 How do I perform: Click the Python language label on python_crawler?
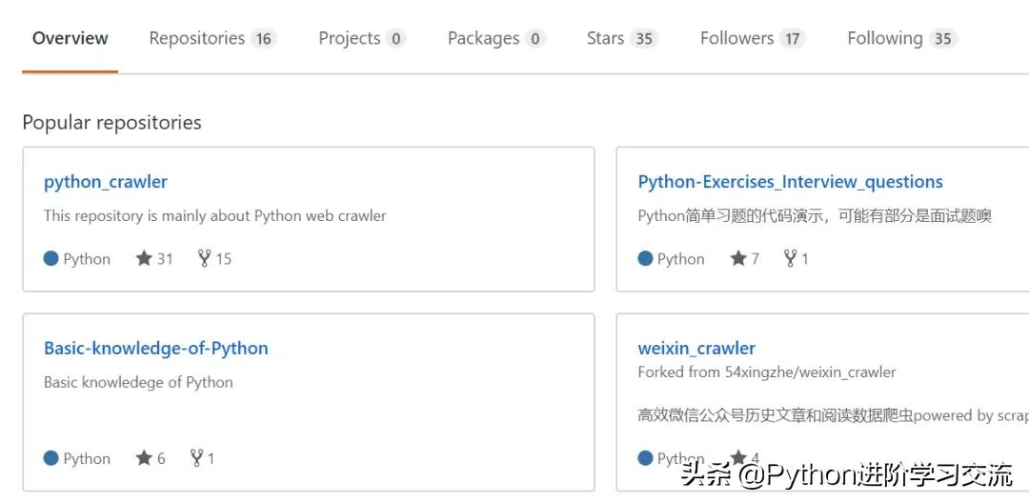(87, 259)
